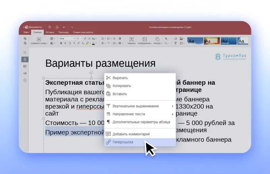Click the decrease indent icon

pos(114,39)
